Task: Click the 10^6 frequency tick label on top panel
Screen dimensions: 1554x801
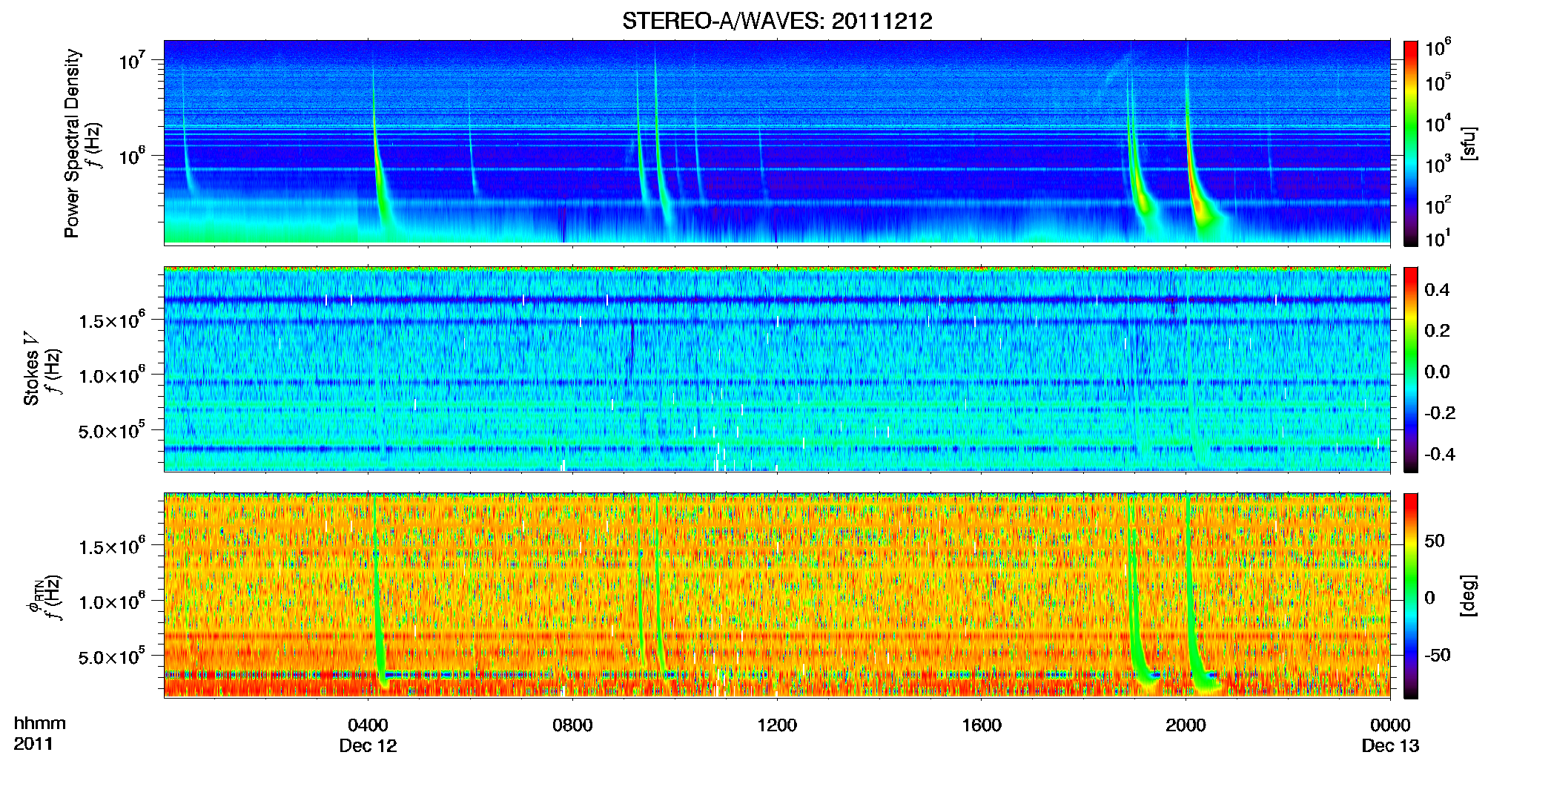Action: [x=130, y=156]
